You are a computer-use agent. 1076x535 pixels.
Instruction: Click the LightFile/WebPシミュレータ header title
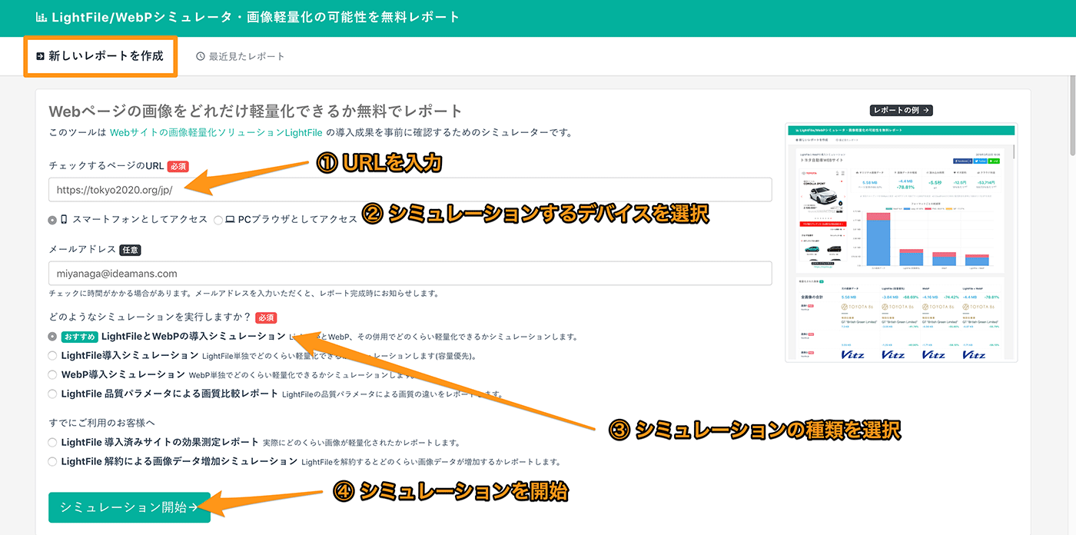255,17
